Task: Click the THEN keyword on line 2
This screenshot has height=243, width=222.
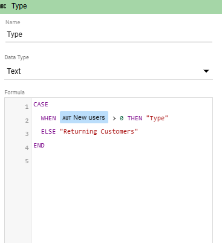Action: [135, 118]
